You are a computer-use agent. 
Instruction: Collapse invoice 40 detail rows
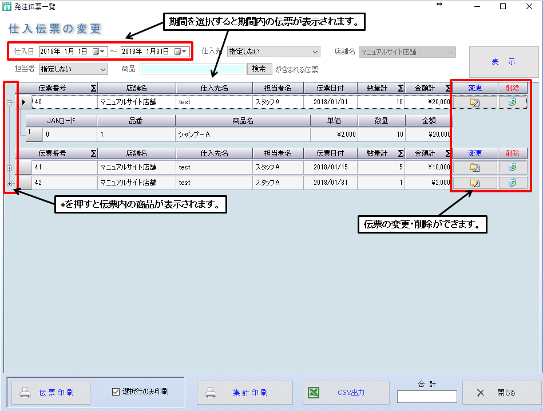pyautogui.click(x=9, y=102)
